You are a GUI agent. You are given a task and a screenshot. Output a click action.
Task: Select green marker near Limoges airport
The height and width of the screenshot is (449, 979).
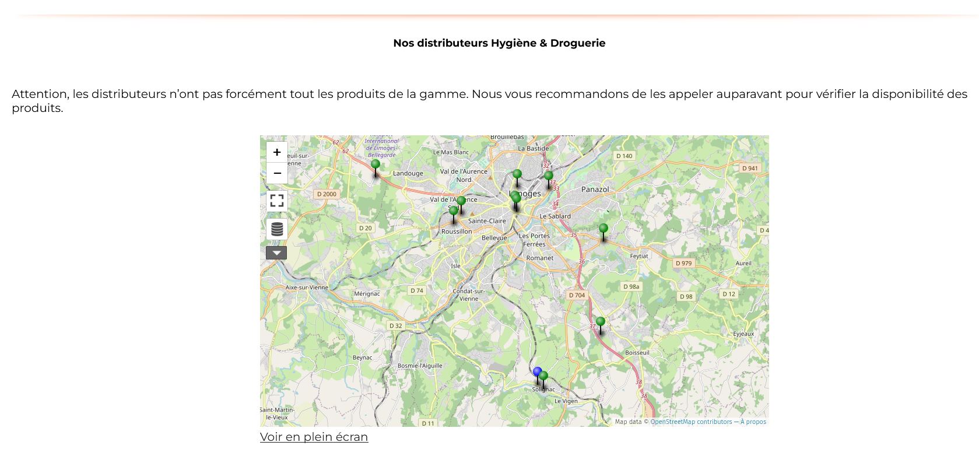(376, 165)
